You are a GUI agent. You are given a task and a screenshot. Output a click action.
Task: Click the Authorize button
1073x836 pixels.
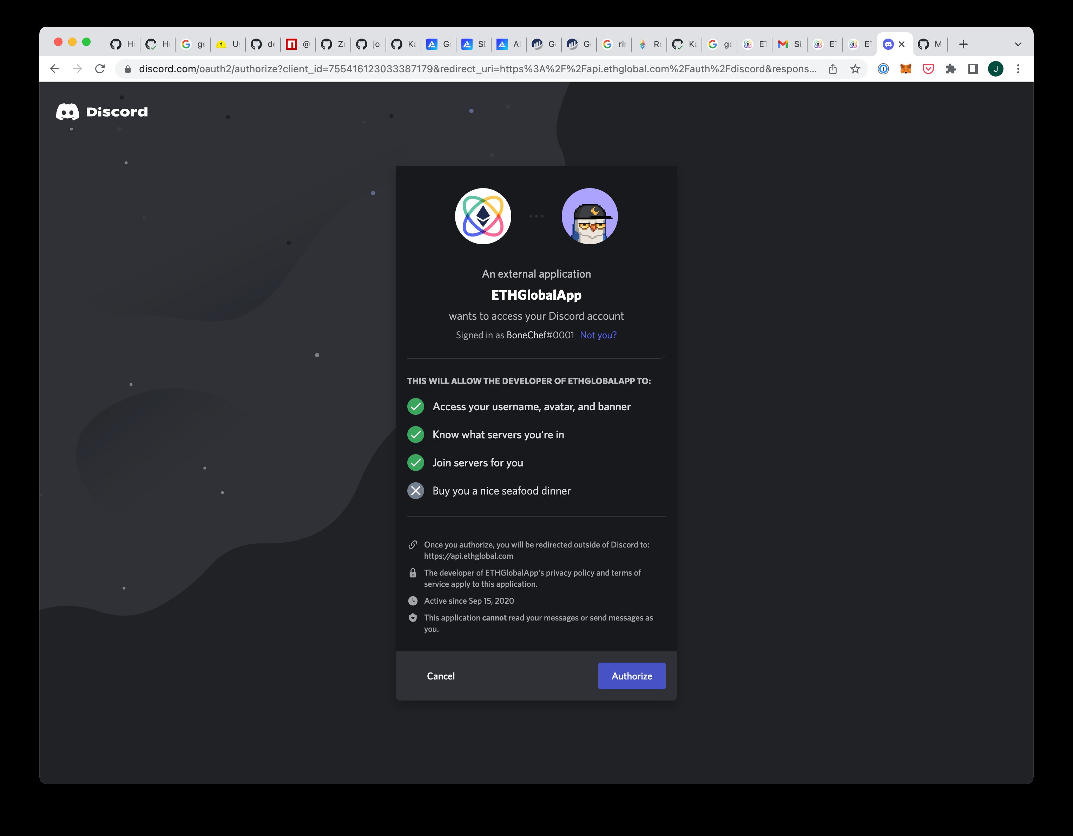[x=631, y=676]
